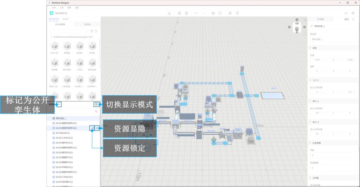This screenshot has height=187, width=360.
Task: Click the 切换显示模式 display mode icon
Action: click(96, 104)
